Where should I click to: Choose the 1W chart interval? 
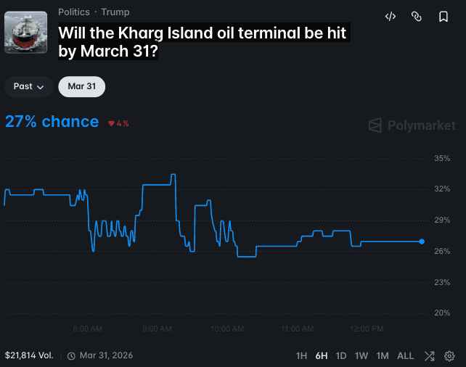coord(361,356)
